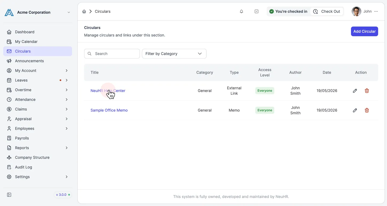This screenshot has height=206, width=387.
Task: Delete the NeuHR Help Center circular
Action: click(x=367, y=91)
